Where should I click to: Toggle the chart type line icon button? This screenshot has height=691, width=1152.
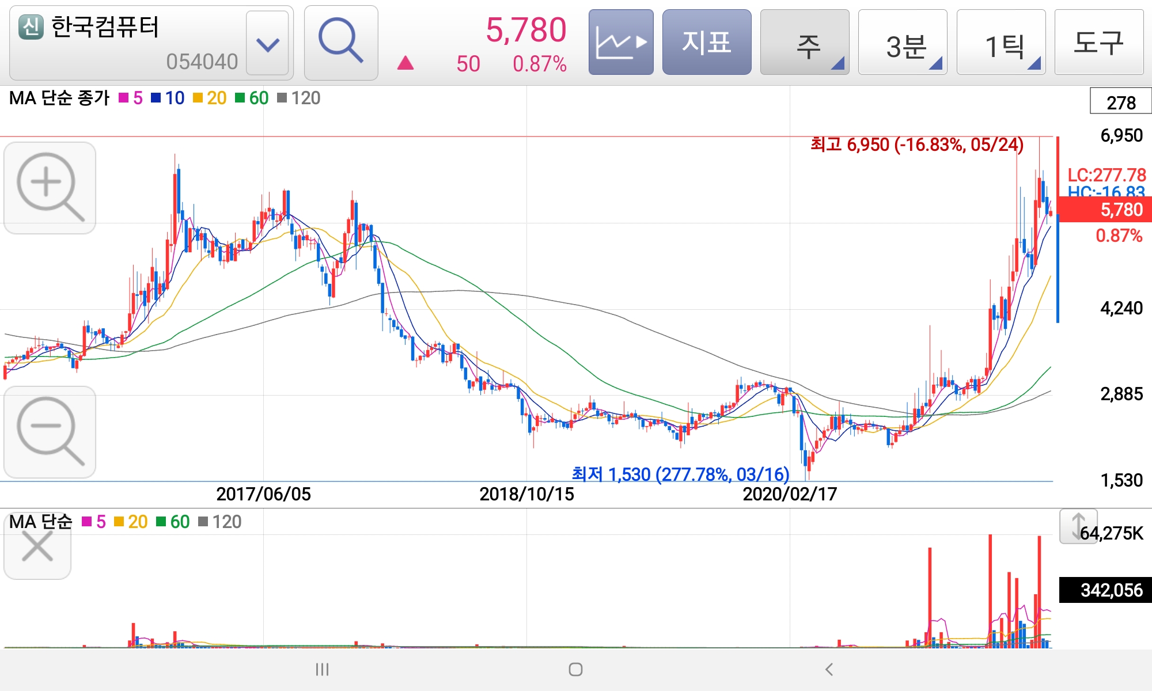(621, 43)
